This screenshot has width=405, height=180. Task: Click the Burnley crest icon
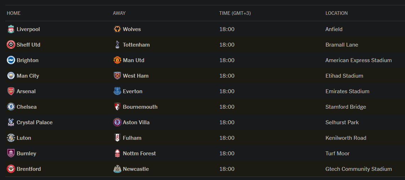coord(11,154)
